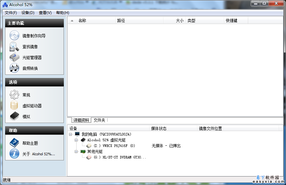Screen dimensions: 286x185
Task: Open the 设备(D) menu
Action: (x=28, y=13)
